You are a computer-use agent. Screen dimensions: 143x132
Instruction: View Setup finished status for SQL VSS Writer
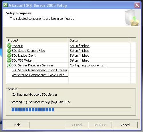pyautogui.click(x=80, y=60)
